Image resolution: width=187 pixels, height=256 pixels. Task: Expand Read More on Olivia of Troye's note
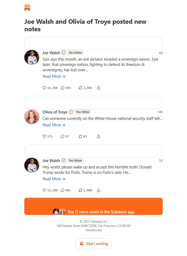(54, 125)
